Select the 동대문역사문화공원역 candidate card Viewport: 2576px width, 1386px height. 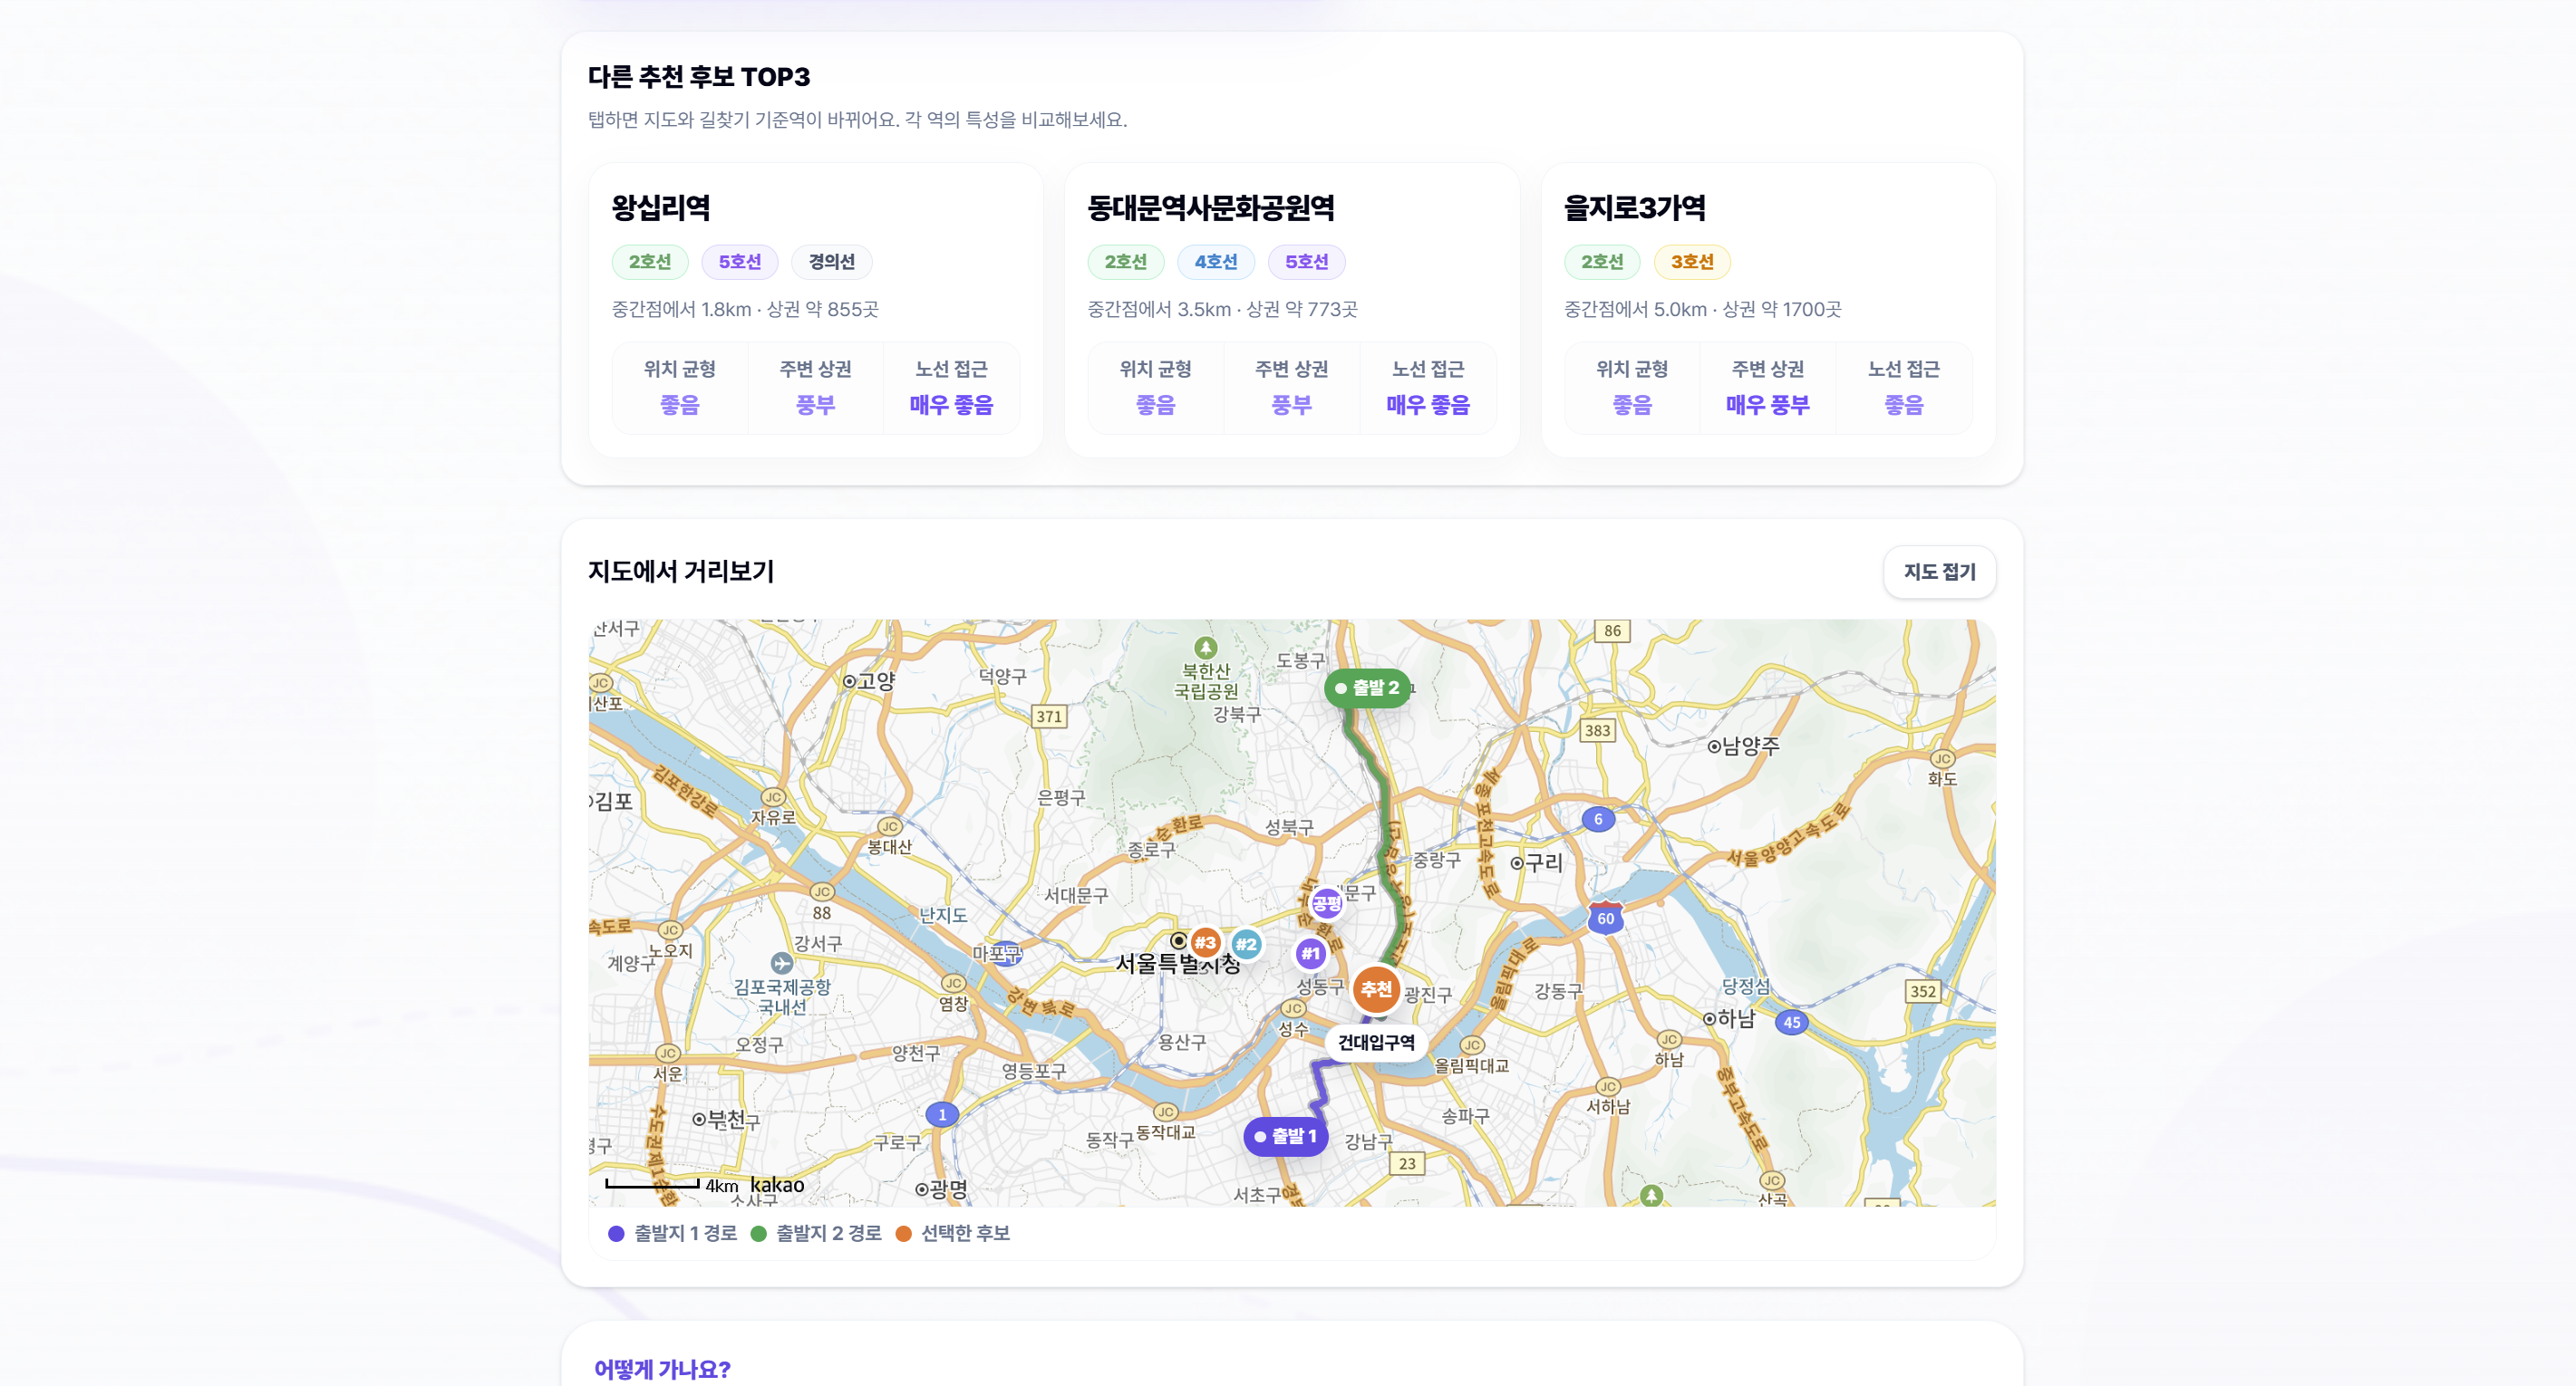coord(1292,310)
